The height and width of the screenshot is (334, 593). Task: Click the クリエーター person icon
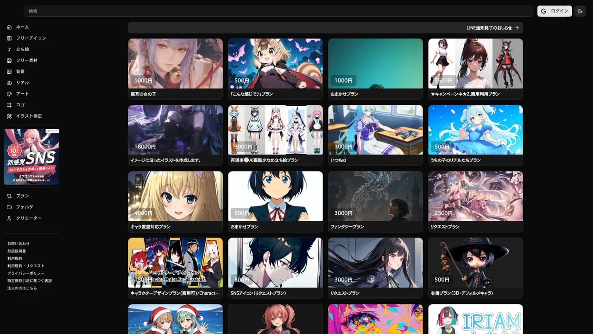(9, 218)
